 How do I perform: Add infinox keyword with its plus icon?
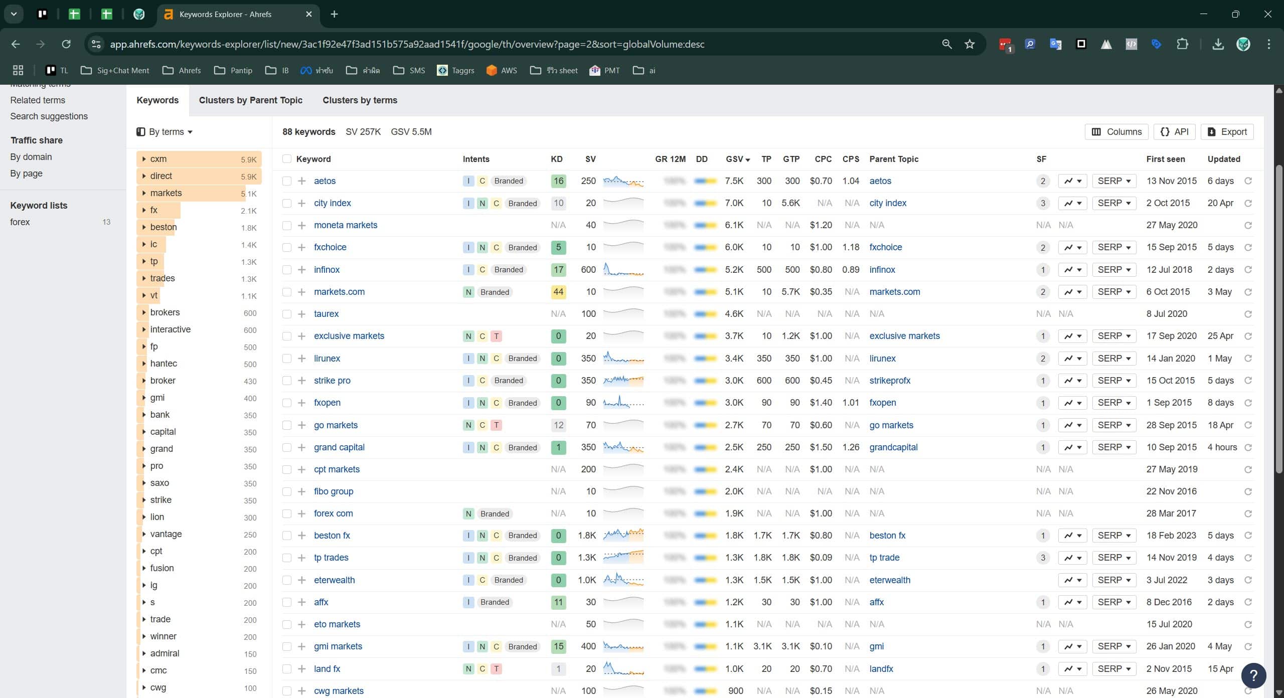[301, 270]
